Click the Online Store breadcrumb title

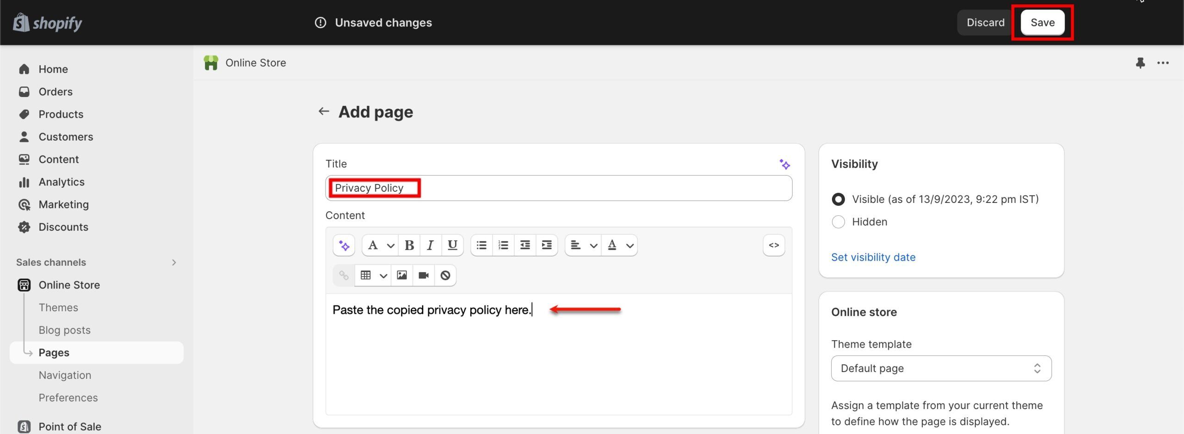pos(256,63)
